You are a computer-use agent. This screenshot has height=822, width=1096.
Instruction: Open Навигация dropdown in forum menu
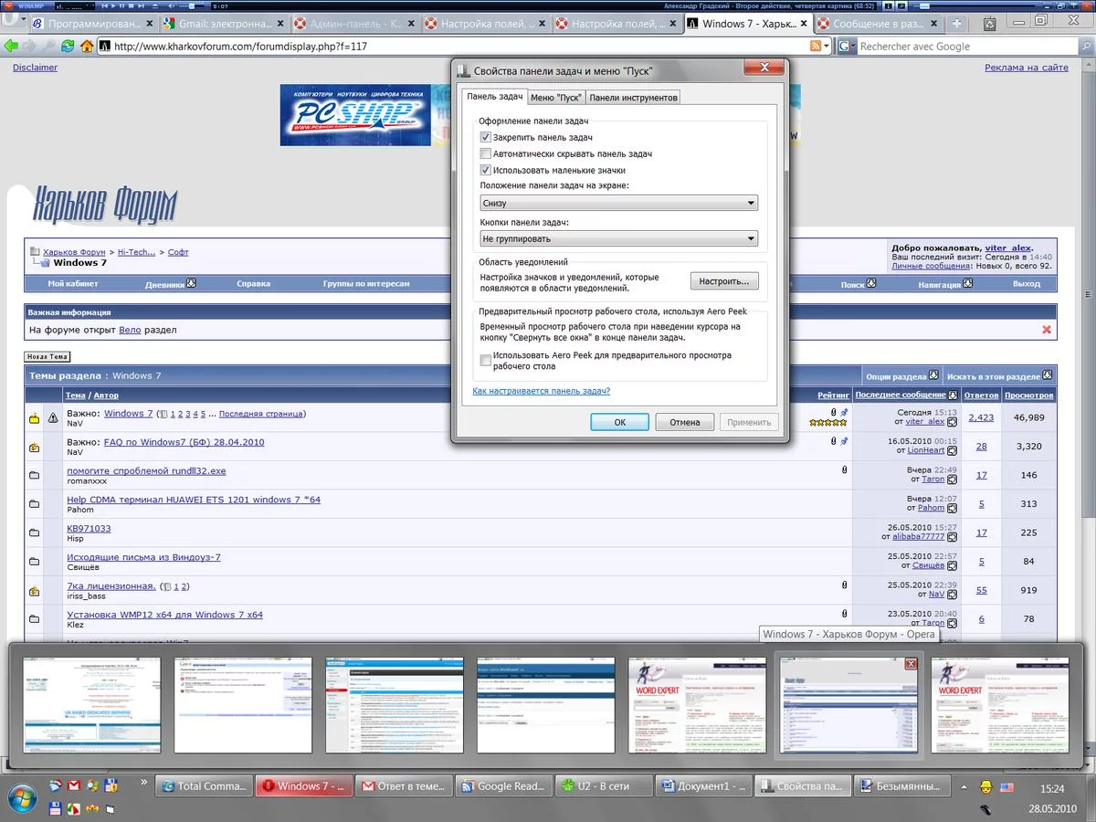pyautogui.click(x=945, y=284)
